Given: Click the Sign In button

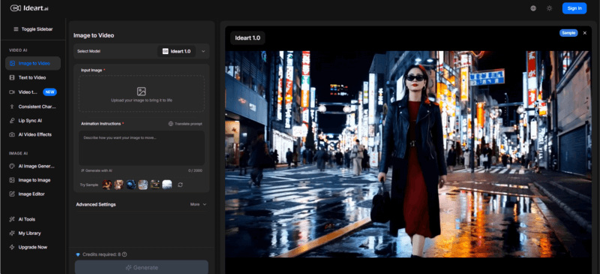Looking at the screenshot, I should (574, 8).
